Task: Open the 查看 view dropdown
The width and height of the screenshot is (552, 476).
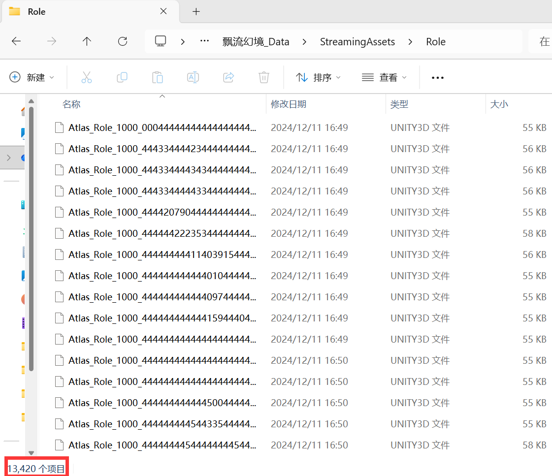Action: pyautogui.click(x=385, y=77)
